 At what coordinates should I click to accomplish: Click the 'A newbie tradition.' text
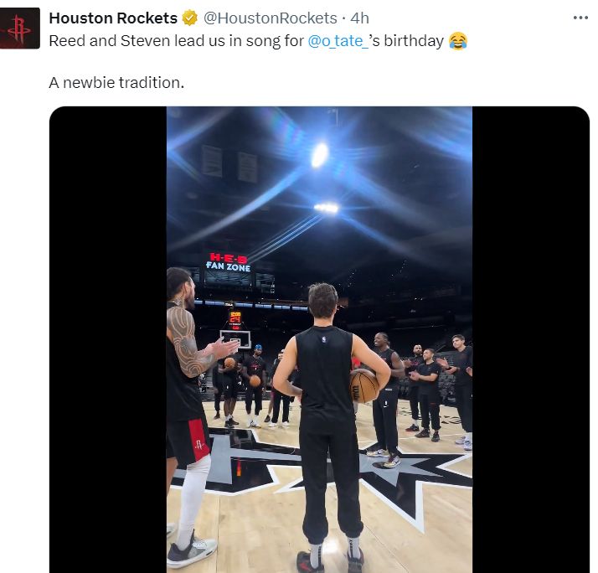116,84
